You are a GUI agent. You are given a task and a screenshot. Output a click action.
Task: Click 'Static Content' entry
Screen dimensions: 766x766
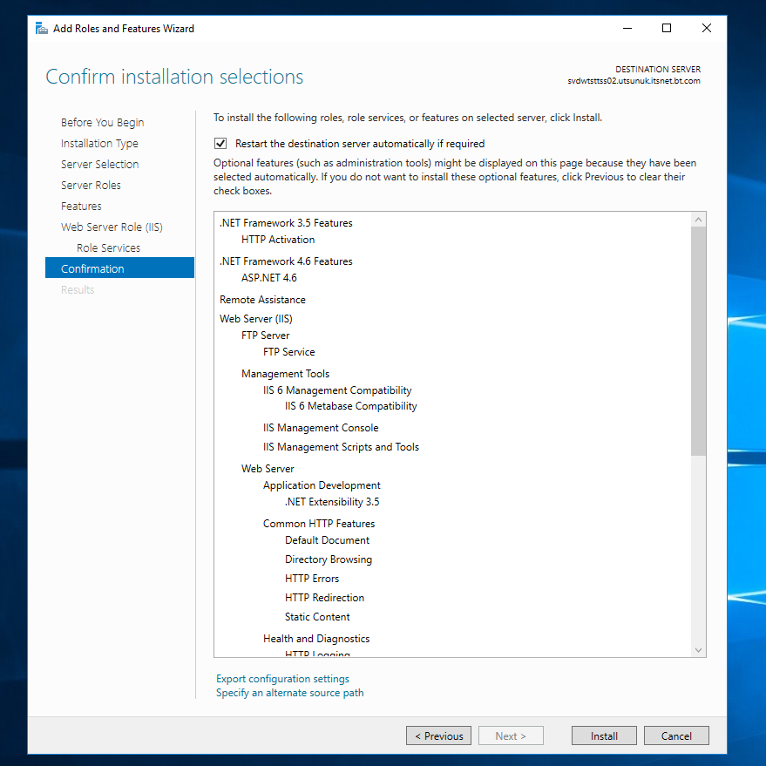(317, 617)
